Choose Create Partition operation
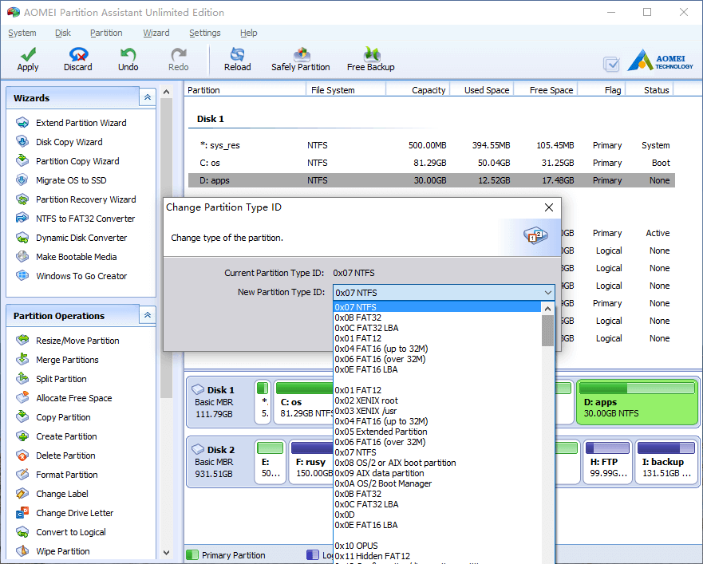This screenshot has height=564, width=703. [x=66, y=436]
